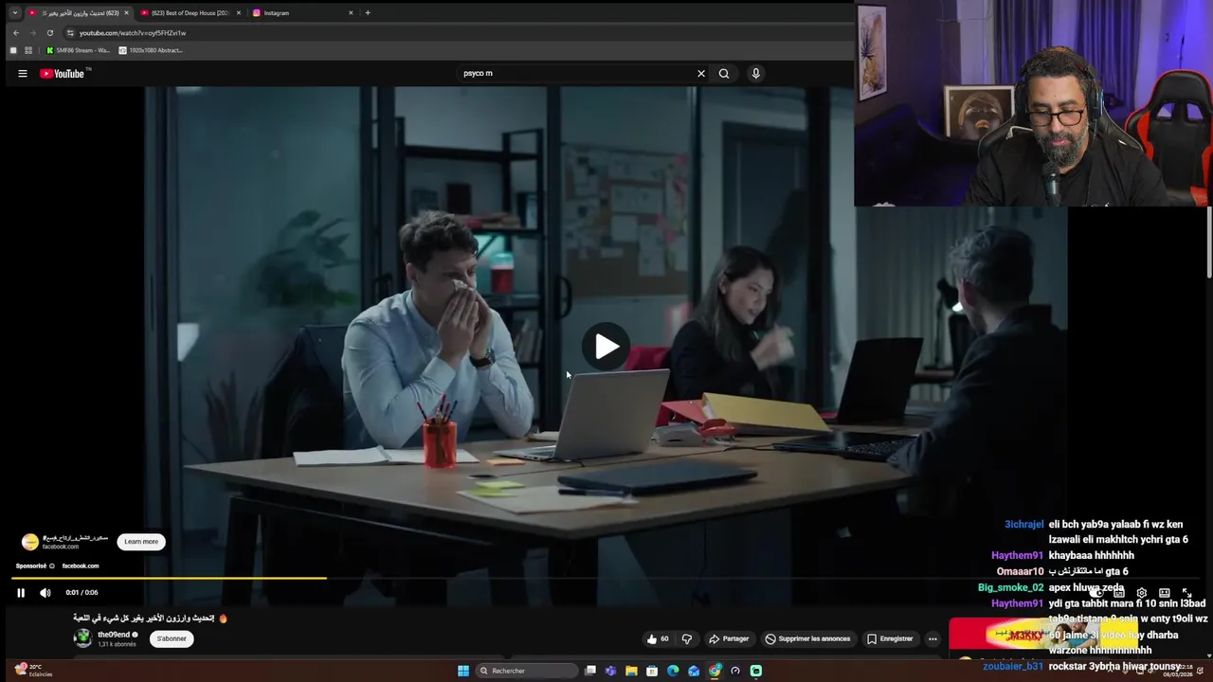Subscribe with the S'abonner button
Viewport: 1213px width, 682px height.
[x=172, y=638]
